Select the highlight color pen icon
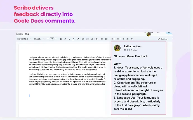 (x=78, y=39)
